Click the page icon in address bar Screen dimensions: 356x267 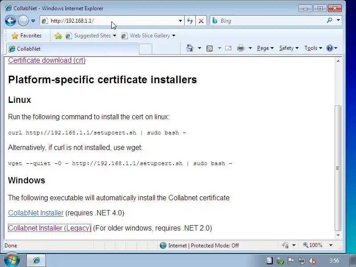pos(44,21)
